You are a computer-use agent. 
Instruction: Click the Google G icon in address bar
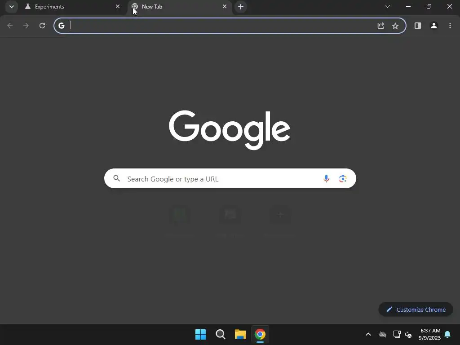tap(61, 26)
